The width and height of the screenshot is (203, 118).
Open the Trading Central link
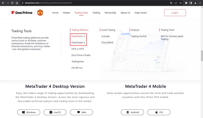point(139,36)
